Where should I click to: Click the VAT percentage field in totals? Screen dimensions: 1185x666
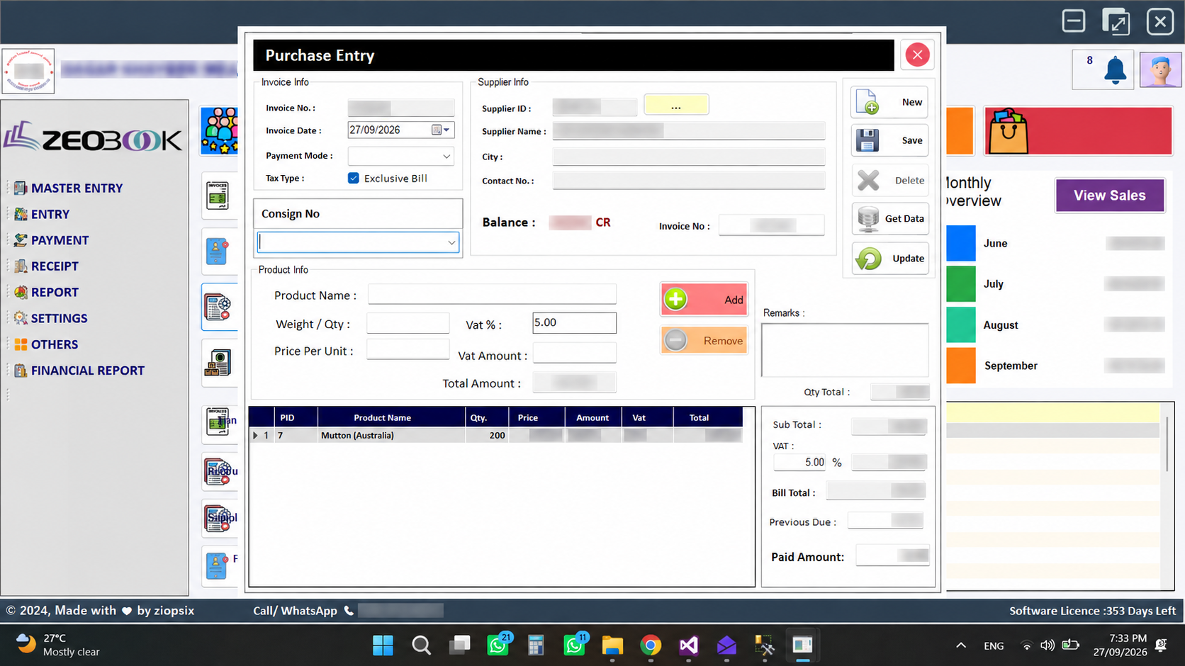click(x=800, y=463)
